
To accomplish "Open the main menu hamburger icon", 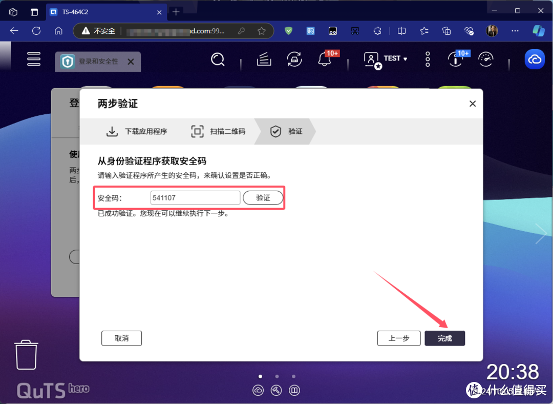I will click(34, 59).
